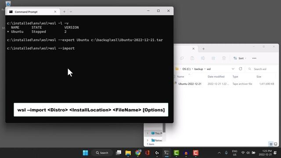This screenshot has width=281, height=158.
Task: Open the Terminal icon on taskbar
Action: (166, 153)
